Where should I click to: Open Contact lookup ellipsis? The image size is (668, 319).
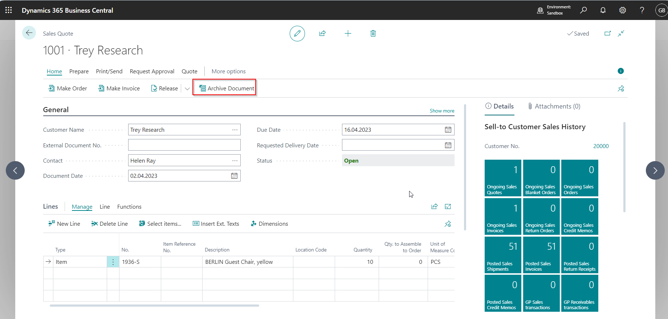point(235,160)
